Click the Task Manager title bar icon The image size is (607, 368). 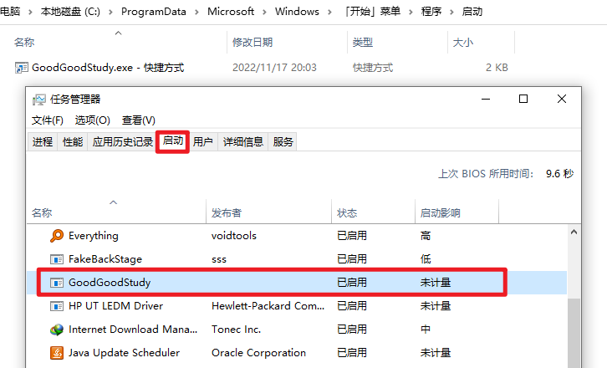pyautogui.click(x=38, y=100)
